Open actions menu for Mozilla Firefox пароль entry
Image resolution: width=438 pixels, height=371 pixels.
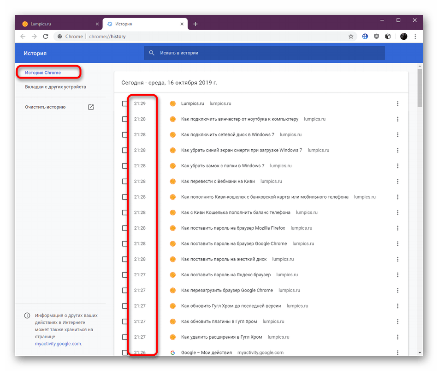tap(397, 228)
